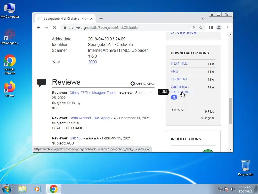Image resolution: width=258 pixels, height=194 pixels.
Task: Click the share page icon in address bar
Action: pos(193,28)
